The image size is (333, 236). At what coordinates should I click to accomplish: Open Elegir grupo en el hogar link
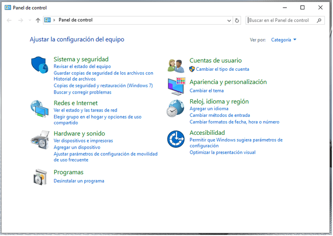97,120
